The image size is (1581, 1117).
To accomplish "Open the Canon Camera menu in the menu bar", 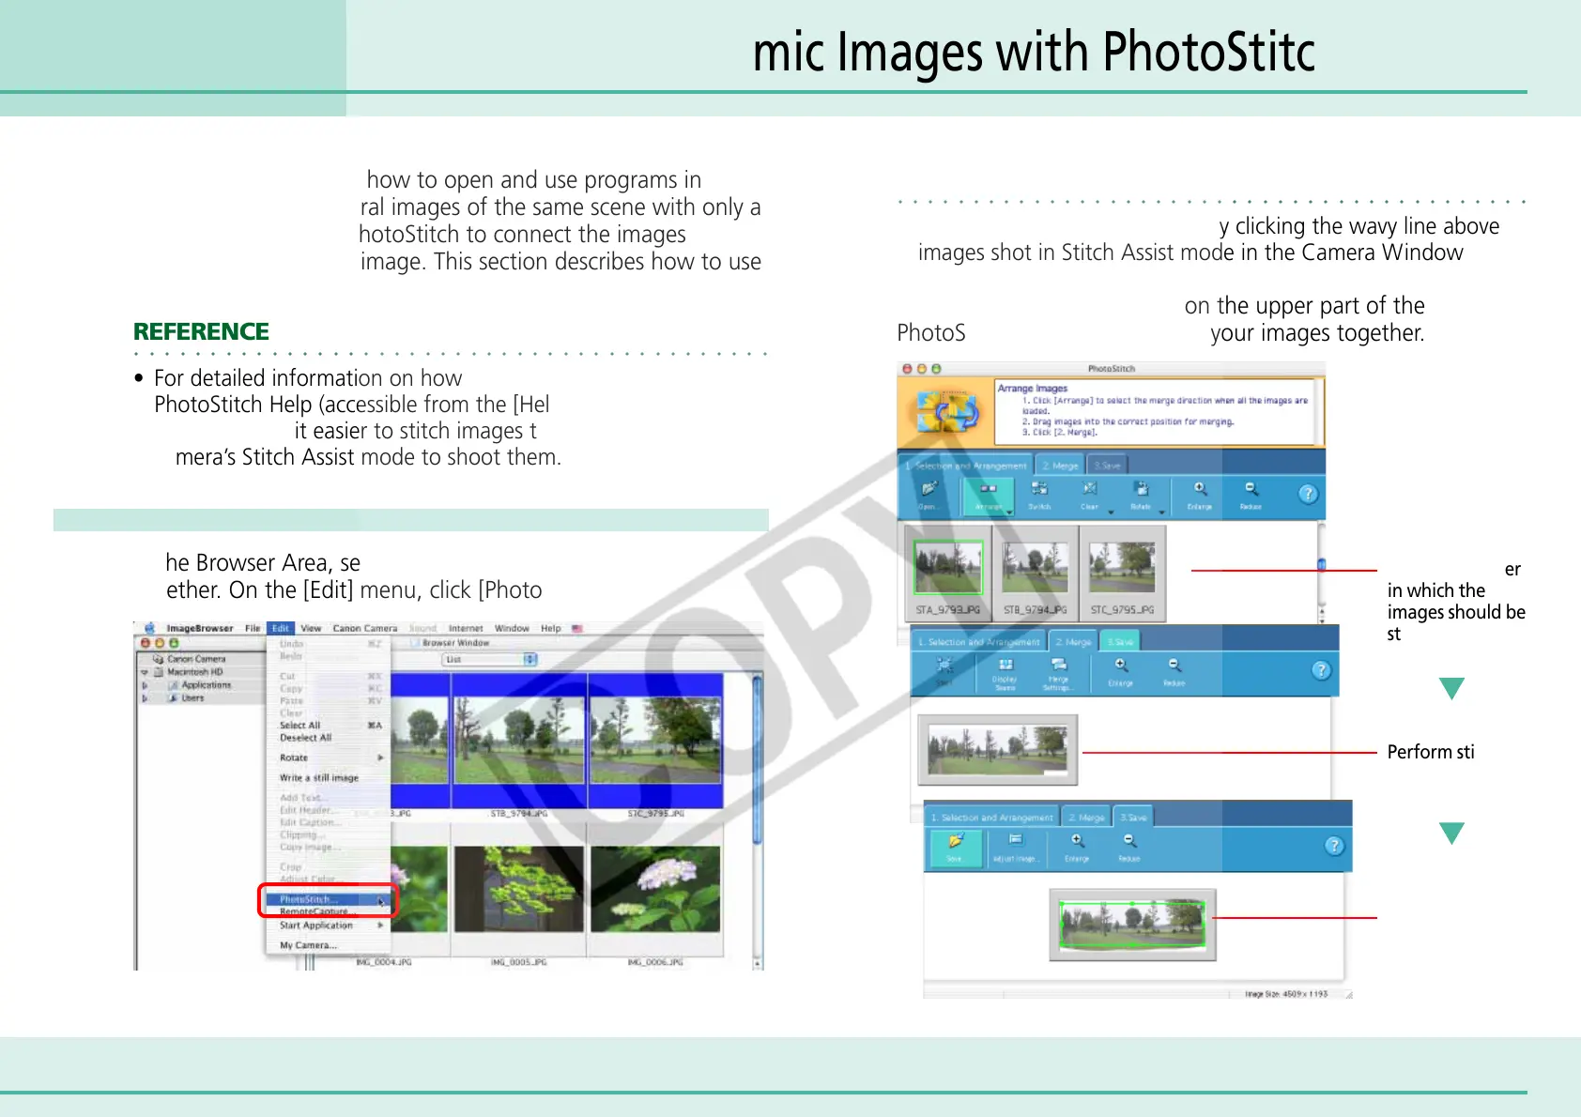I will click(x=365, y=628).
